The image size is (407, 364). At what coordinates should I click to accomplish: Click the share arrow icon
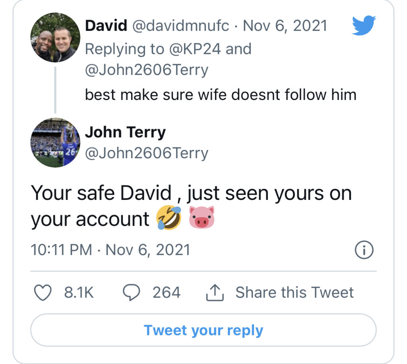point(215,293)
